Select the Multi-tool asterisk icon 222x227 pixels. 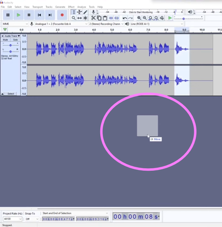tap(85, 18)
